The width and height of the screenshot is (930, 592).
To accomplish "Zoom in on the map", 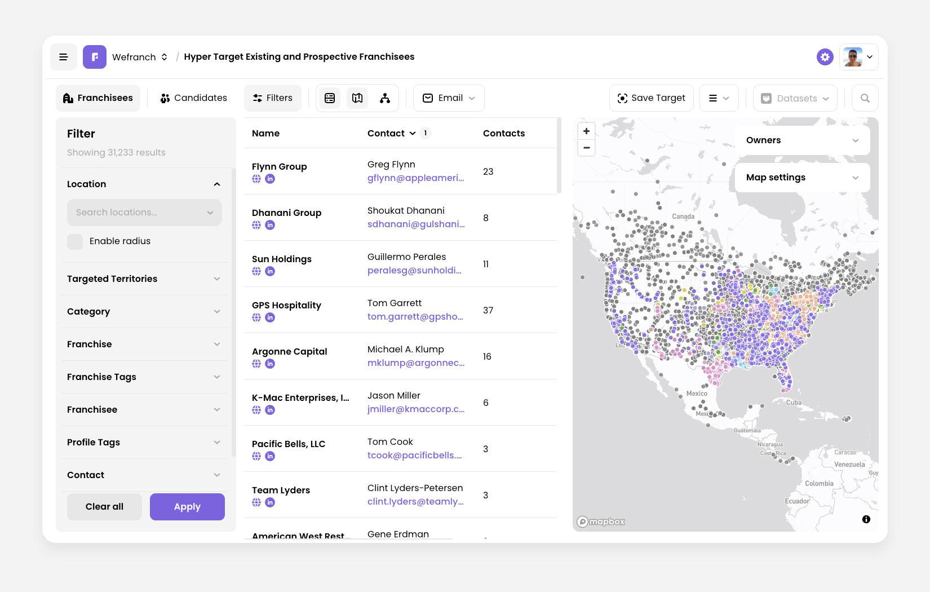I will click(x=586, y=131).
